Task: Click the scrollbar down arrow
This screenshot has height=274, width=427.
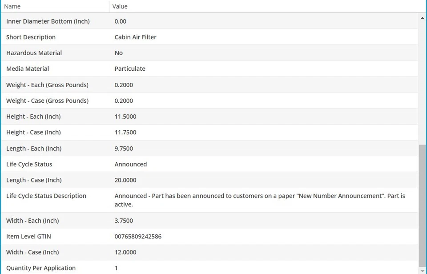Action: pos(422,270)
